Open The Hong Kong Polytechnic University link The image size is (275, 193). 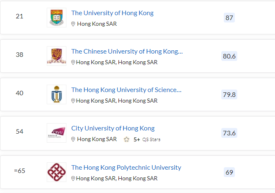click(126, 168)
